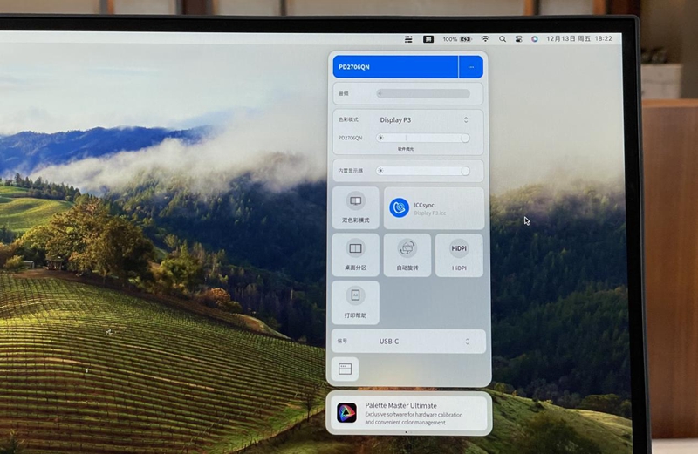
Task: Open the Wi-Fi menu bar icon
Action: (x=486, y=39)
